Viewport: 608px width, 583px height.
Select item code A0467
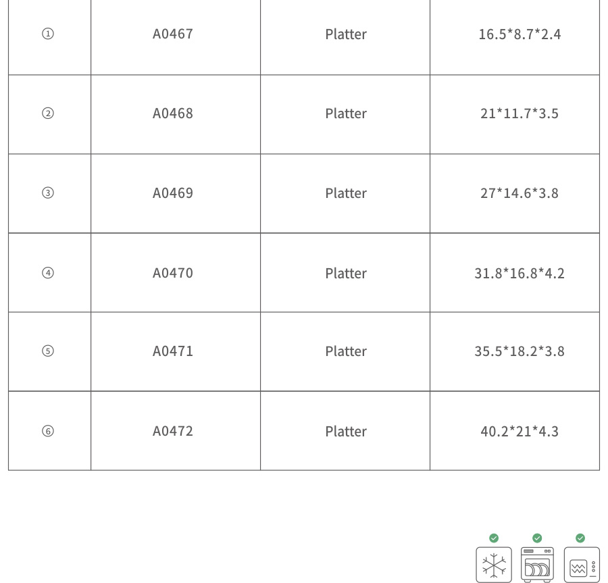(173, 34)
